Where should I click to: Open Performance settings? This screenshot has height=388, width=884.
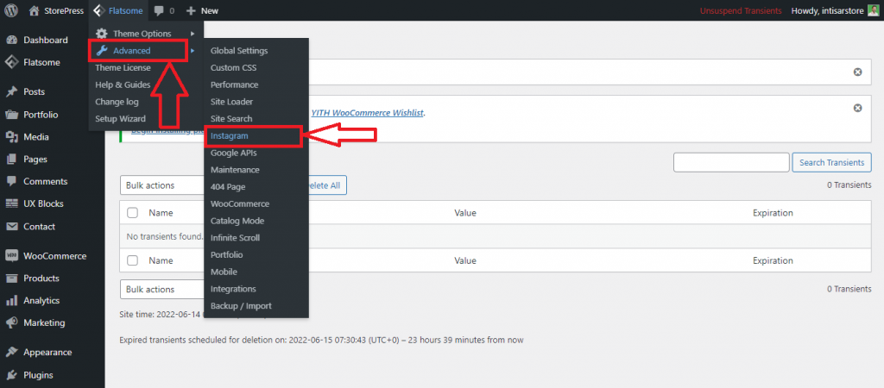[x=235, y=84]
